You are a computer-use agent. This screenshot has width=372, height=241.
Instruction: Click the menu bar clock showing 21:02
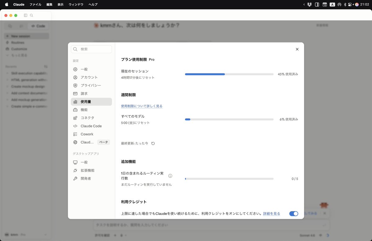tap(365, 5)
